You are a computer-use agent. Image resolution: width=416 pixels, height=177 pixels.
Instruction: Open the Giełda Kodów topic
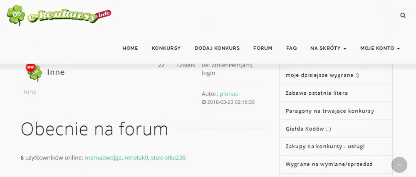308,129
